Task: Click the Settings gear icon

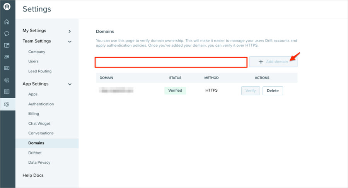Action: 7,104
